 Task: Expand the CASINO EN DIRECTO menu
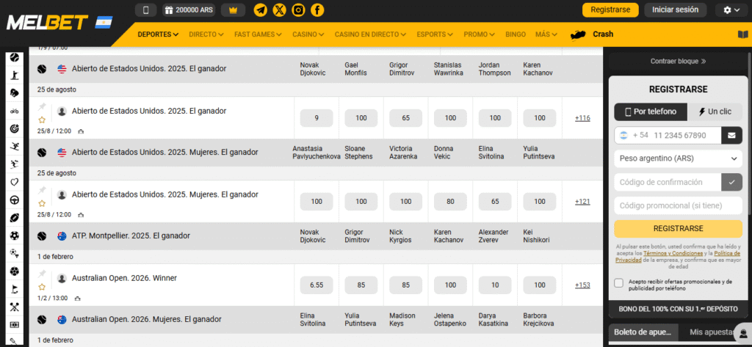(370, 34)
